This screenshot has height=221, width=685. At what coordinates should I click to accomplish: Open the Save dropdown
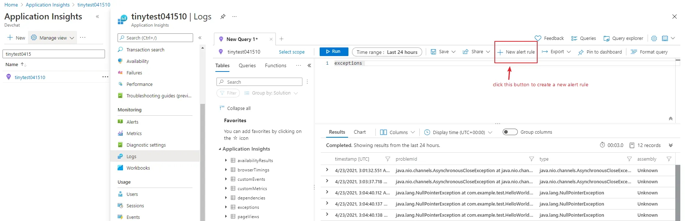pos(443,52)
